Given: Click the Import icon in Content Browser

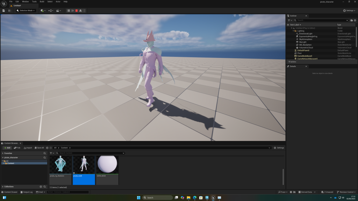Looking at the screenshot, I should (28, 148).
